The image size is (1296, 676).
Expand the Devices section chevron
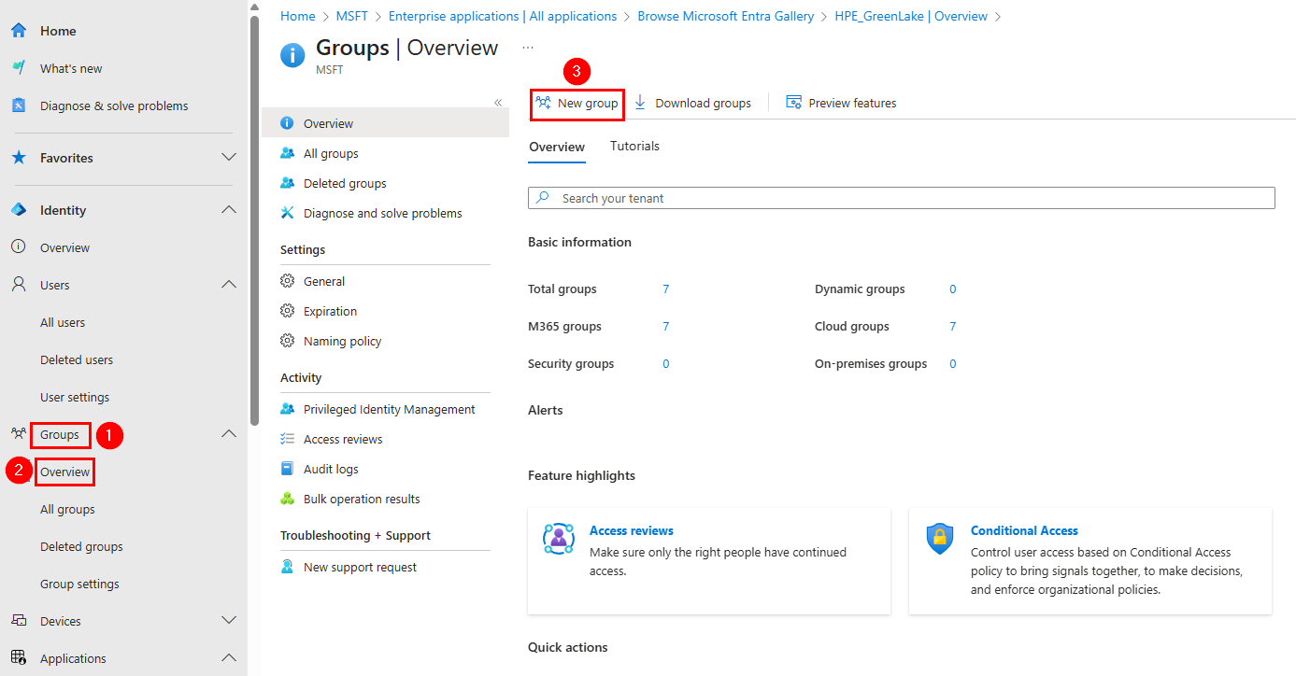228,621
